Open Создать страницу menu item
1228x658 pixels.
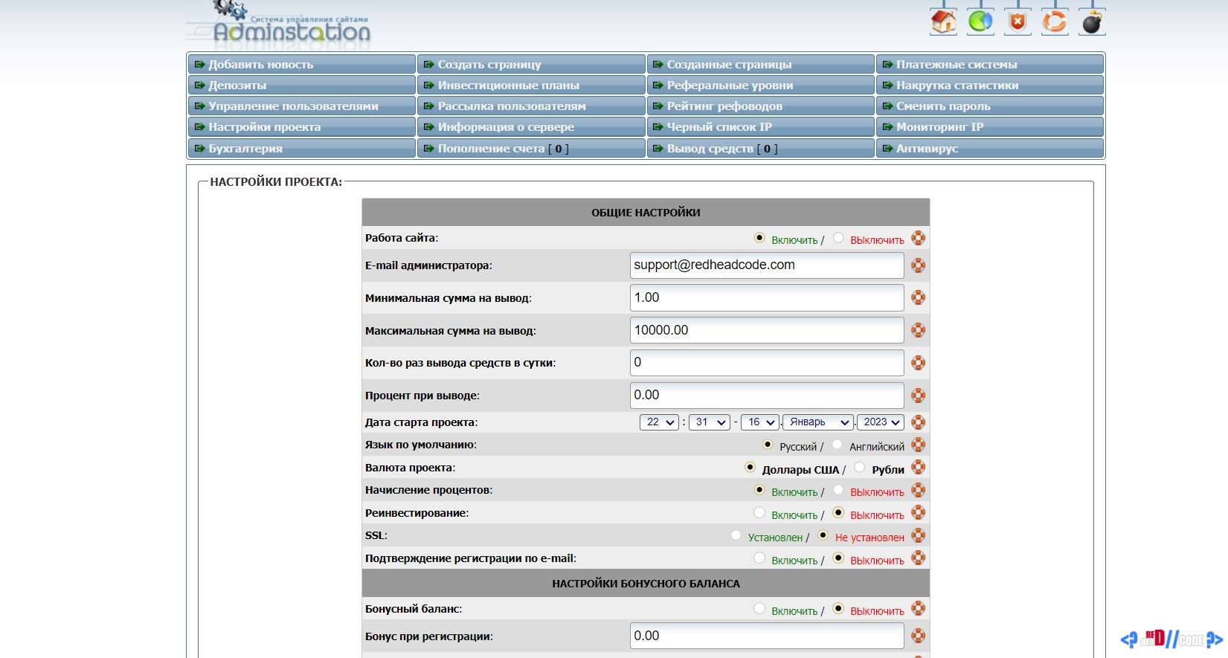pyautogui.click(x=531, y=65)
